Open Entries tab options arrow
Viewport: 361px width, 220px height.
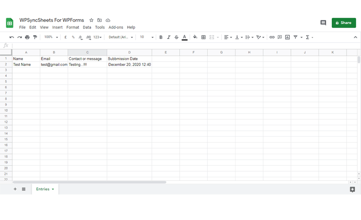click(53, 189)
